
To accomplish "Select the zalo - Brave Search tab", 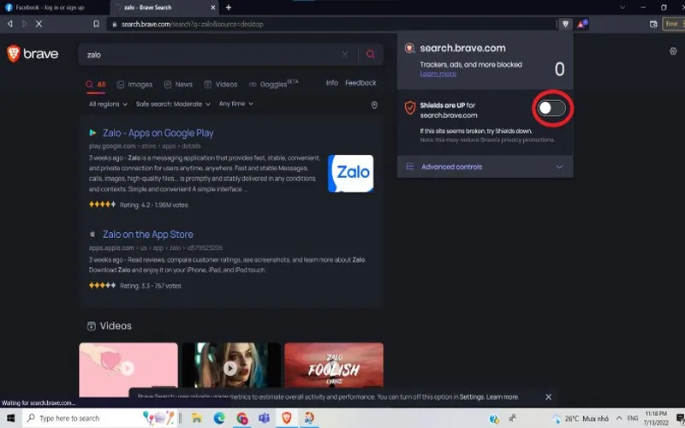I will [164, 8].
